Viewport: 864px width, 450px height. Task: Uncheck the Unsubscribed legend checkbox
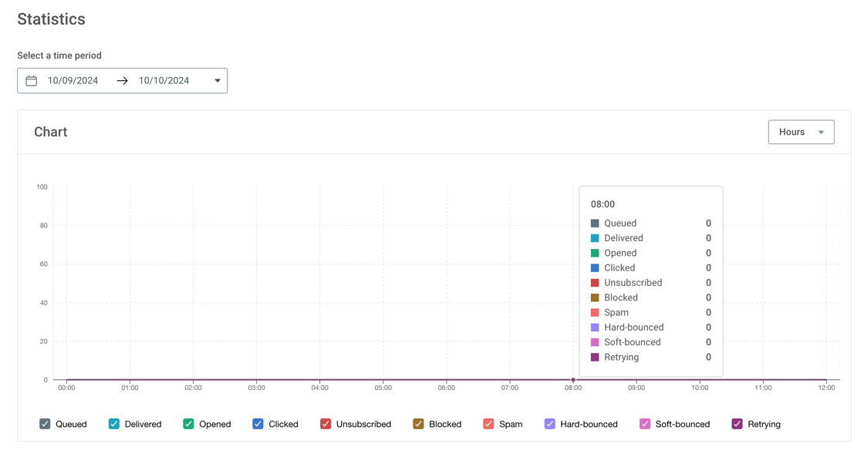pyautogui.click(x=326, y=424)
